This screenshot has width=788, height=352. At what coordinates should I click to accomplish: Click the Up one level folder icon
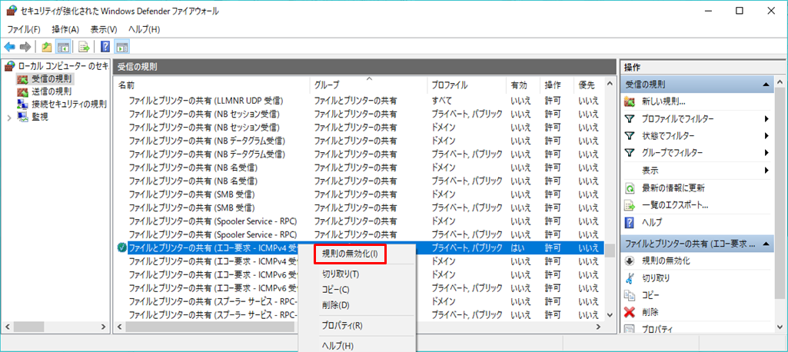(x=47, y=47)
